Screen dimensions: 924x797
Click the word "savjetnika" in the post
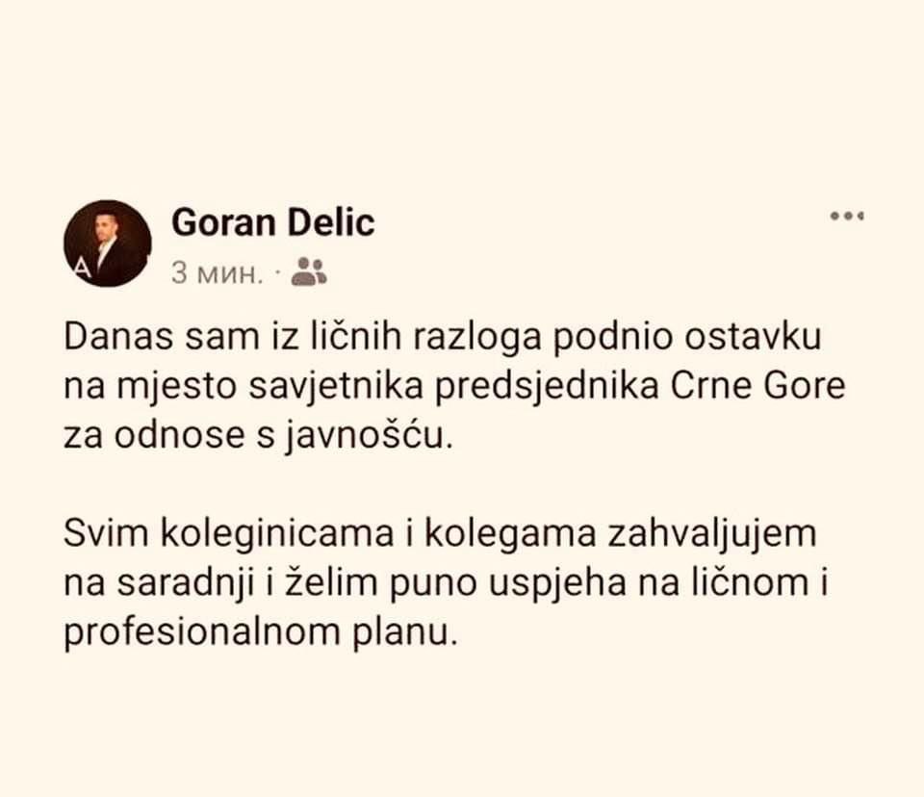point(335,388)
